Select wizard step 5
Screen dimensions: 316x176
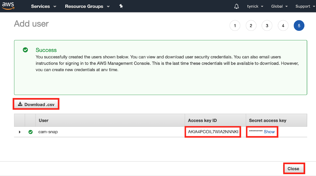[x=299, y=26]
